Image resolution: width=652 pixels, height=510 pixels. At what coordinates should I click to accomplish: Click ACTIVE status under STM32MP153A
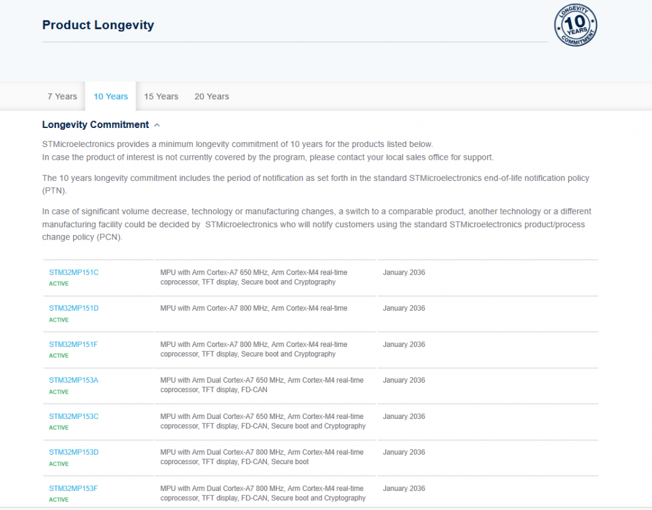[59, 392]
